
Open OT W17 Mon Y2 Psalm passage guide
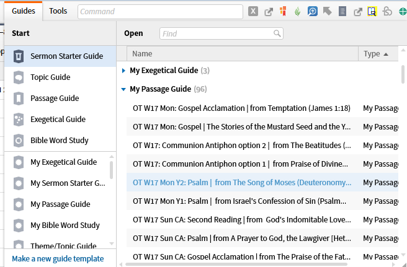(241, 183)
